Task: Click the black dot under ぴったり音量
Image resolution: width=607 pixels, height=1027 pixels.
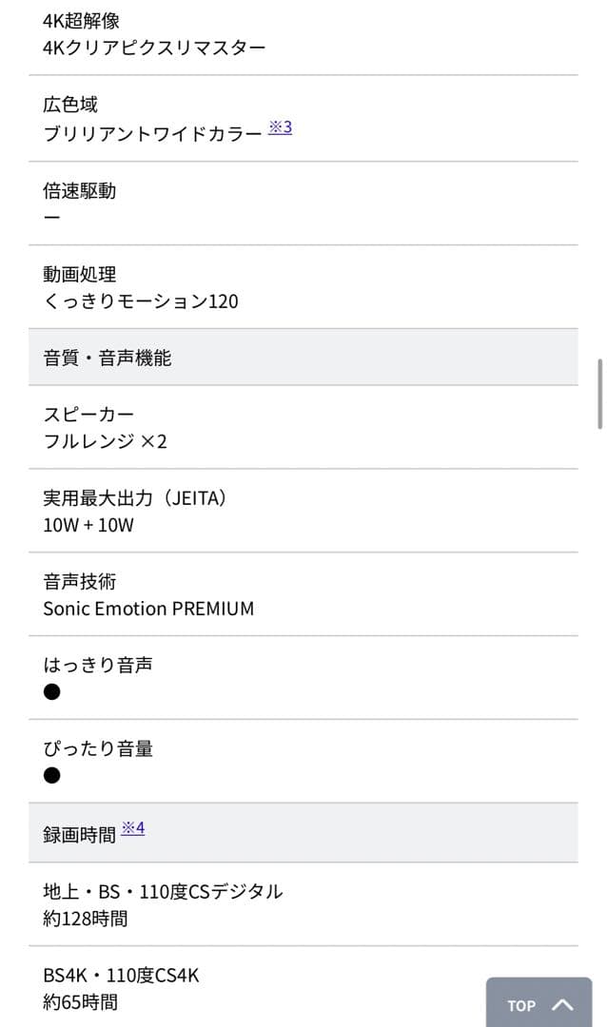Action: 52,776
